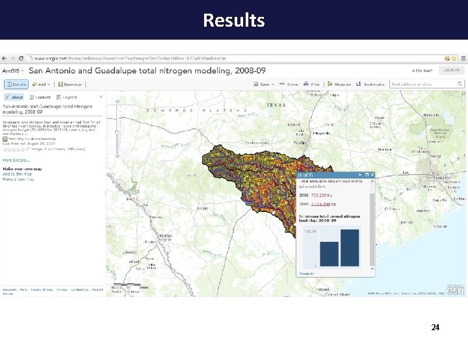Click the Print toolbar button
Image resolution: width=468 pixels, height=351 pixels.
311,84
